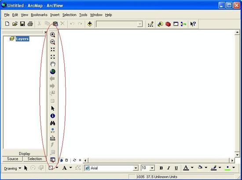Expand the rectangle shape tool dropdown
The image size is (242, 180).
point(57,168)
